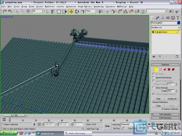
Task: Click the Set Key button
Action: pos(116,128)
